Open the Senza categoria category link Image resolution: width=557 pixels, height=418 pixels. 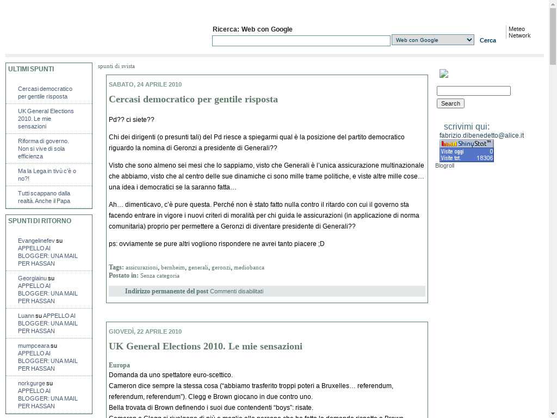159,276
